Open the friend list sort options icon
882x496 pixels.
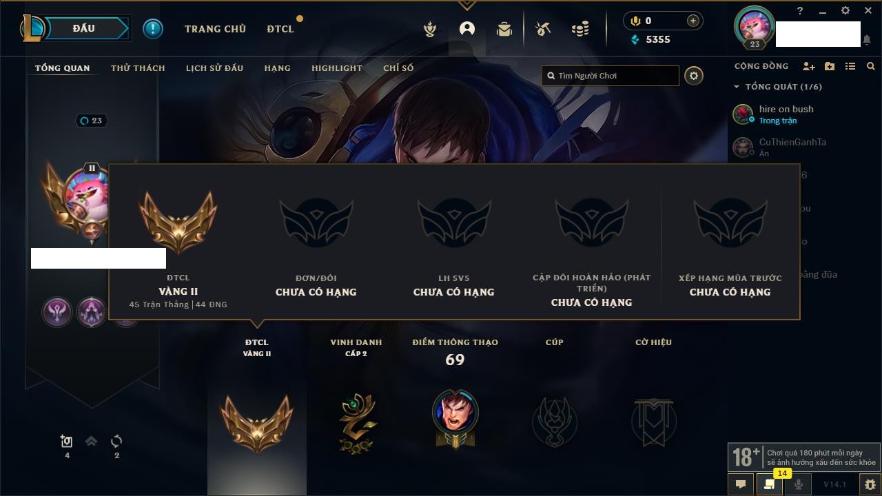click(x=850, y=66)
